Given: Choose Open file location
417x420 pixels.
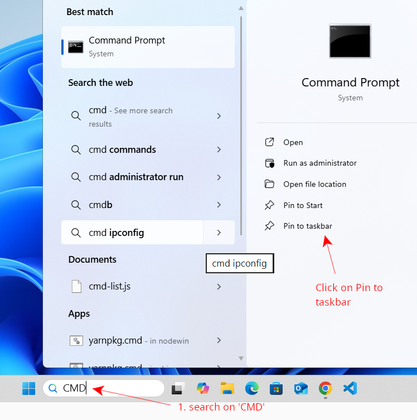Looking at the screenshot, I should click(x=315, y=184).
